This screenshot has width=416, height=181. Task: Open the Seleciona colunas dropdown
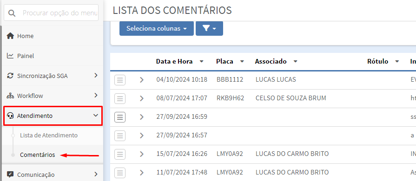point(157,28)
